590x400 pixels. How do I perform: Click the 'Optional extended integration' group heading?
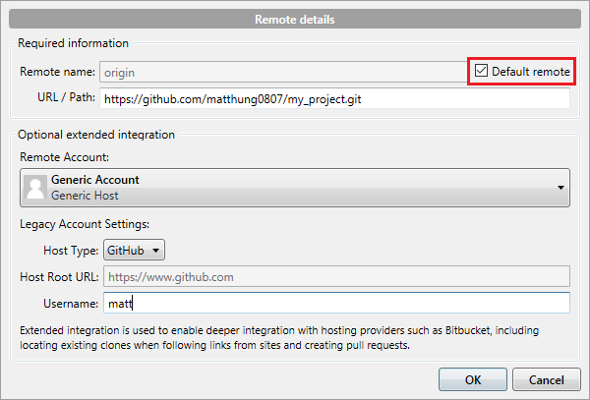click(x=97, y=135)
